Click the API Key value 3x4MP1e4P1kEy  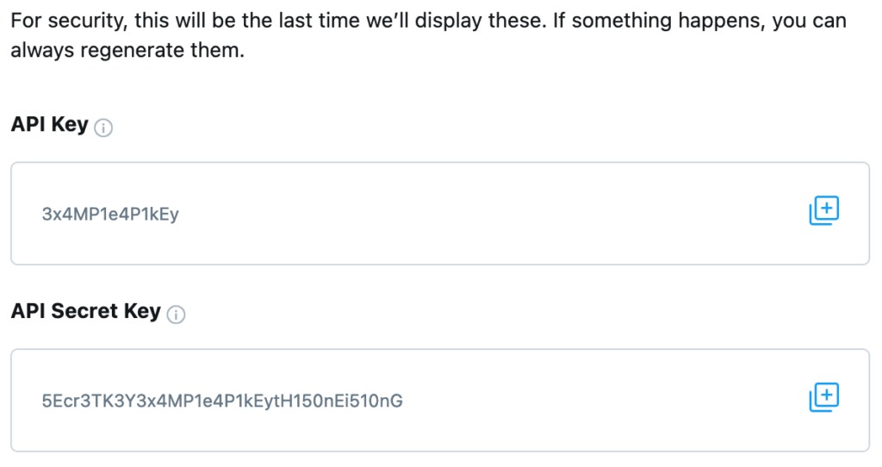110,214
